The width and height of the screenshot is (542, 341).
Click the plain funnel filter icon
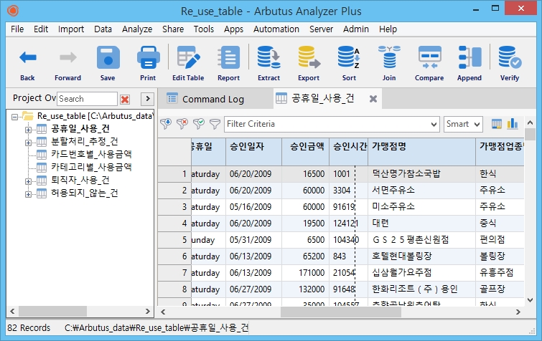pyautogui.click(x=215, y=124)
